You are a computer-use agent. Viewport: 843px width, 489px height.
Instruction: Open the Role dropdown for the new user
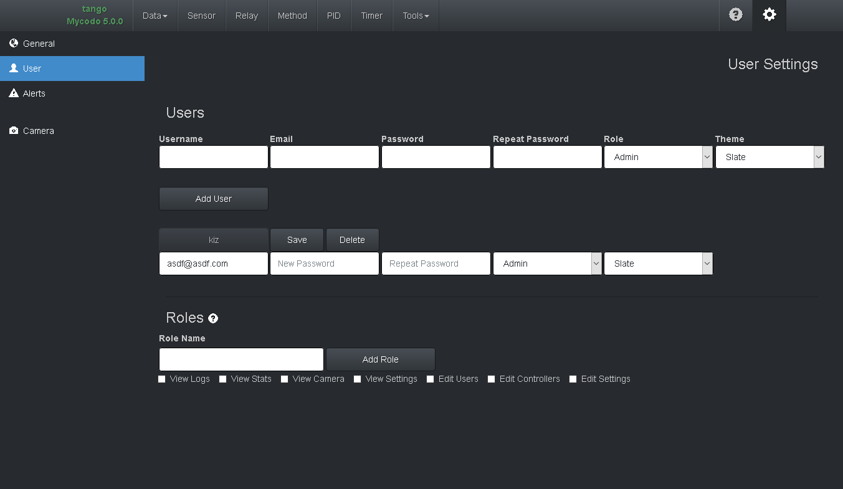tap(658, 157)
